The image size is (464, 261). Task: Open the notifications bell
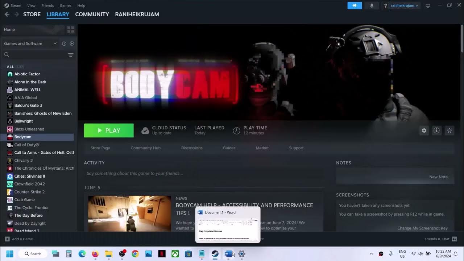click(372, 5)
